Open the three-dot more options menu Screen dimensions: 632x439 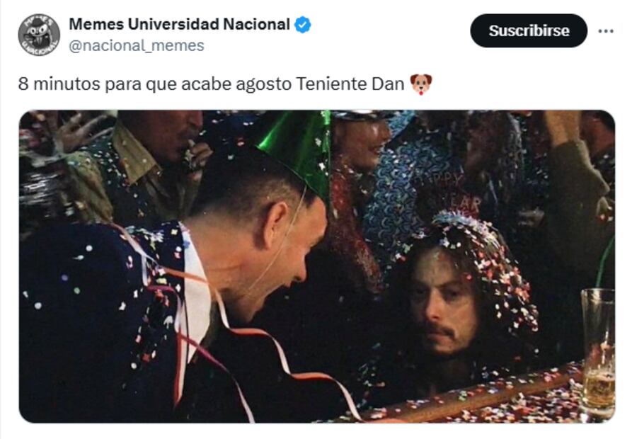(x=606, y=31)
